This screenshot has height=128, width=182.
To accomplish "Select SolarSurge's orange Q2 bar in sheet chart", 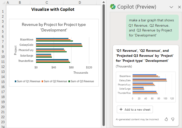I will (44, 56).
